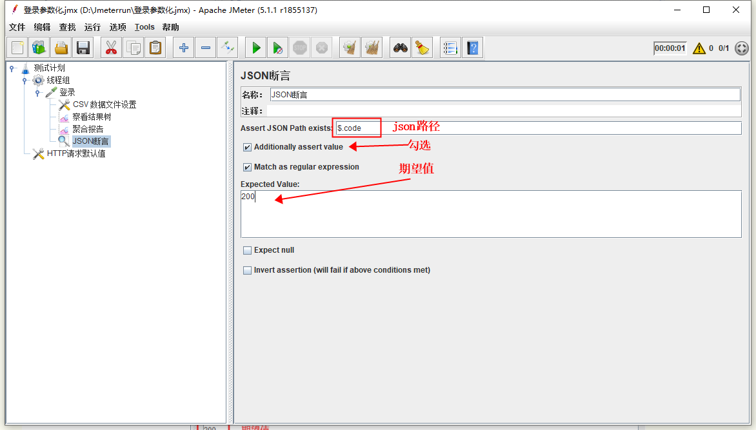Click the Toggle enable/disable icon
This screenshot has width=756, height=430.
(228, 48)
